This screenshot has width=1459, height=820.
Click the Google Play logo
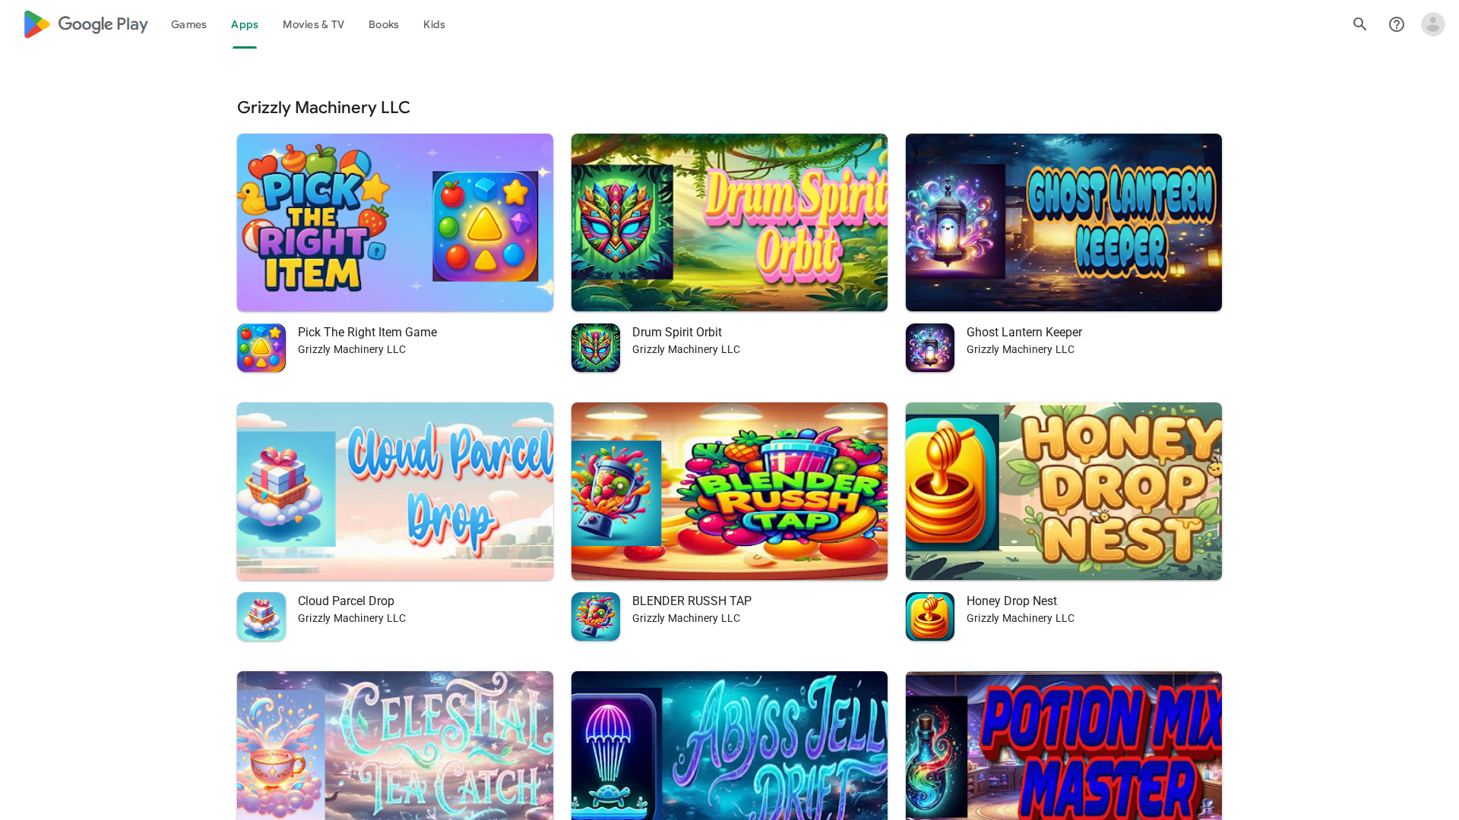point(86,24)
